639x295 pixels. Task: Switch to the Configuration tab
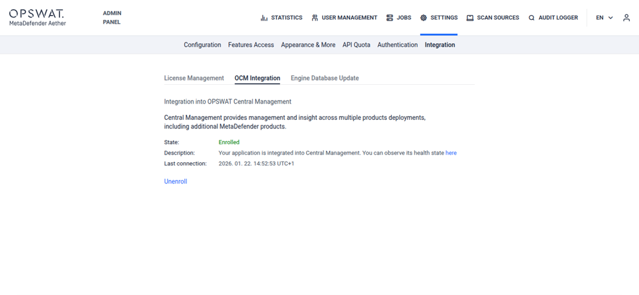click(203, 45)
